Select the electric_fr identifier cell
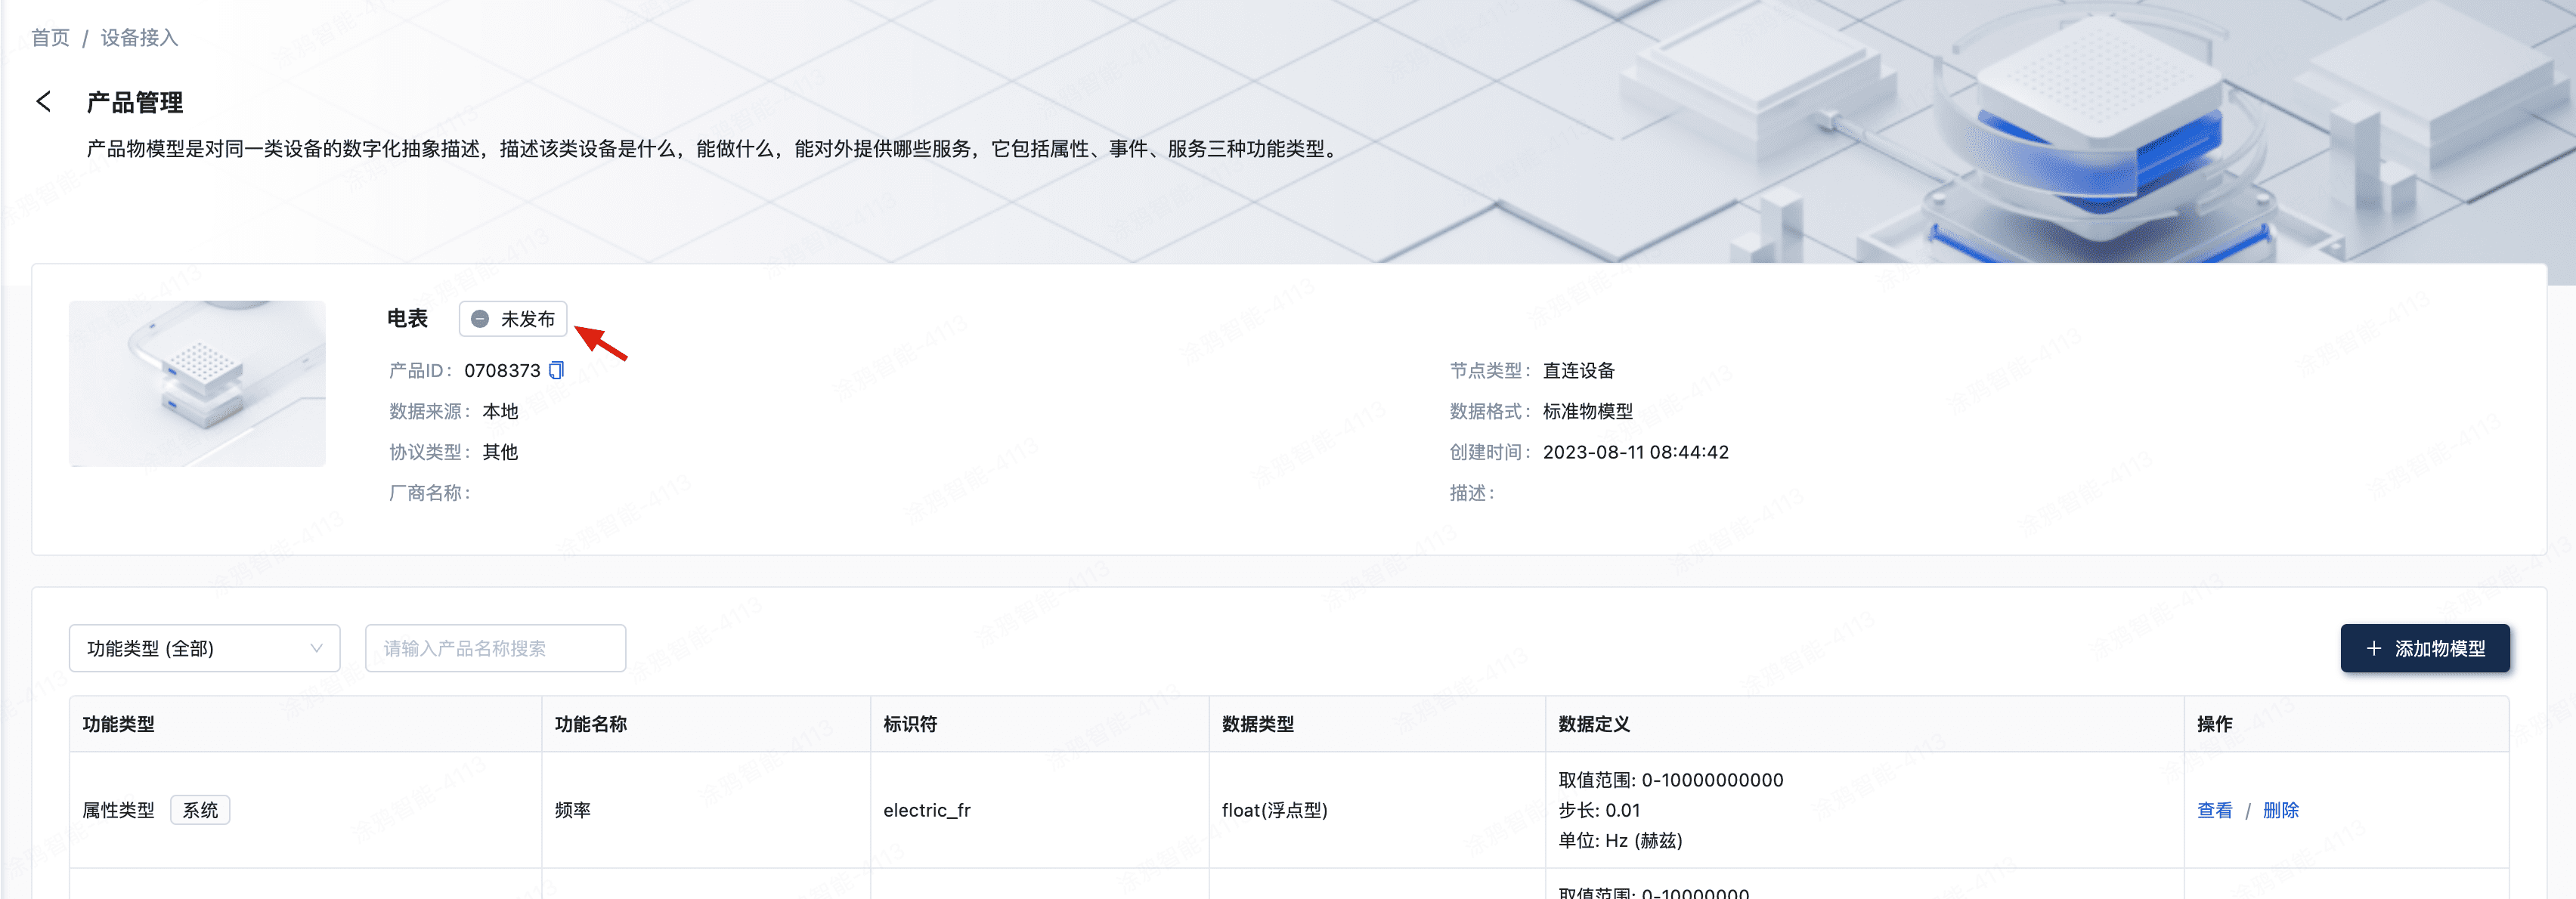Screen dimensions: 2576x899 point(926,810)
